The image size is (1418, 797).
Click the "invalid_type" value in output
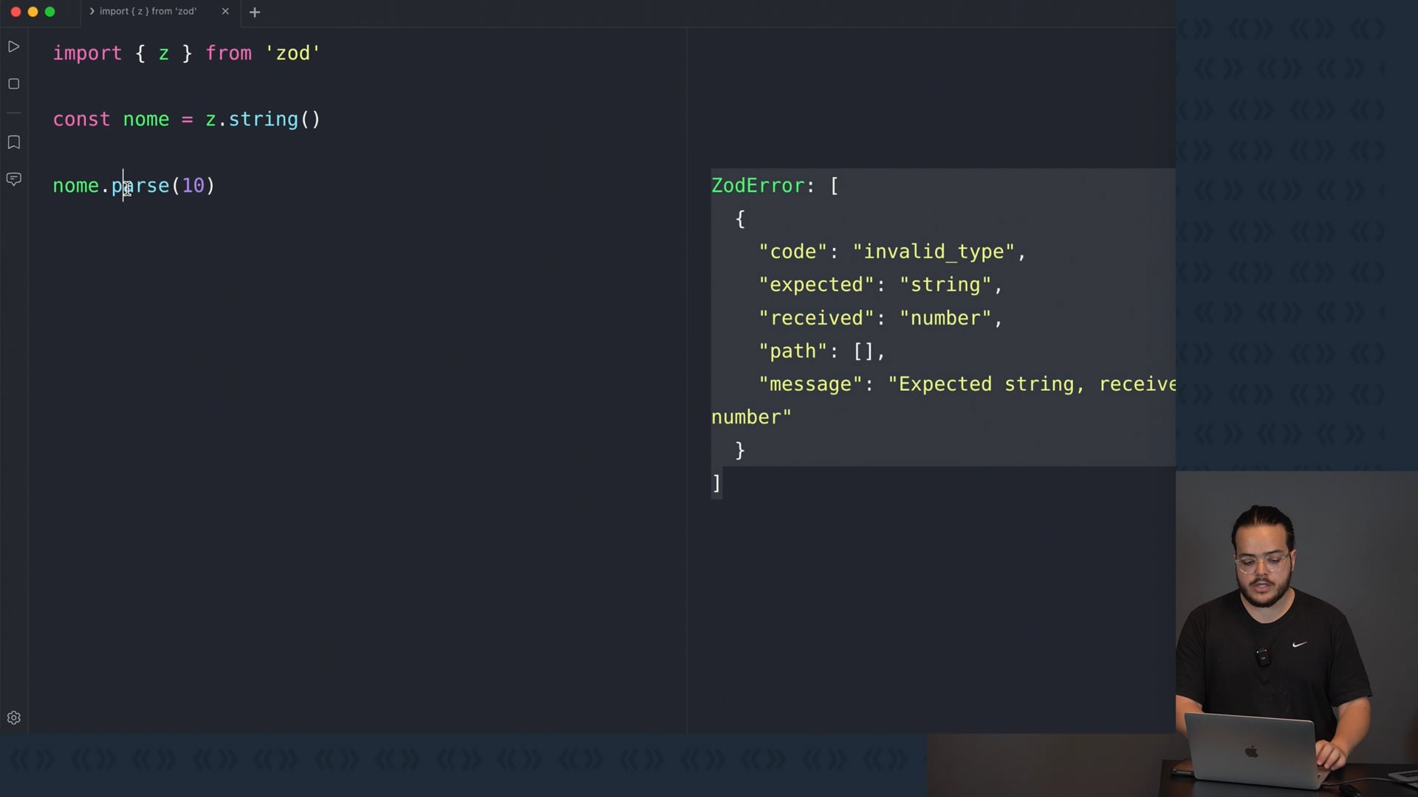(x=934, y=252)
